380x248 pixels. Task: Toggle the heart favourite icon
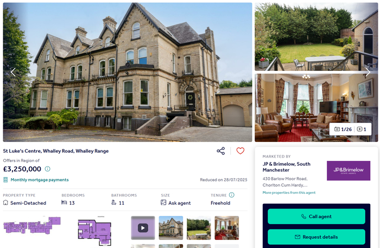(240, 151)
